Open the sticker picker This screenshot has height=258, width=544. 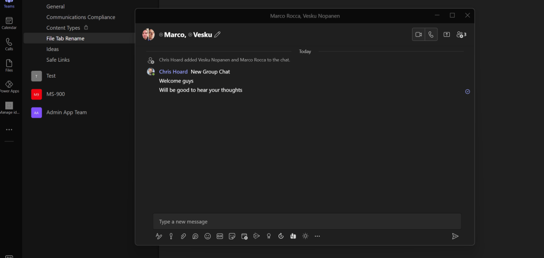tap(232, 236)
